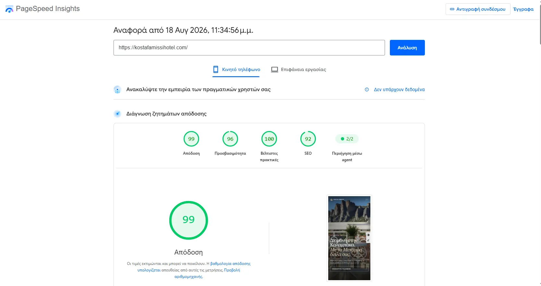Viewport: 541px width, 286px height.
Task: Click the heading Αναφορά από 18 Αυγ 2026
Action: click(x=183, y=30)
